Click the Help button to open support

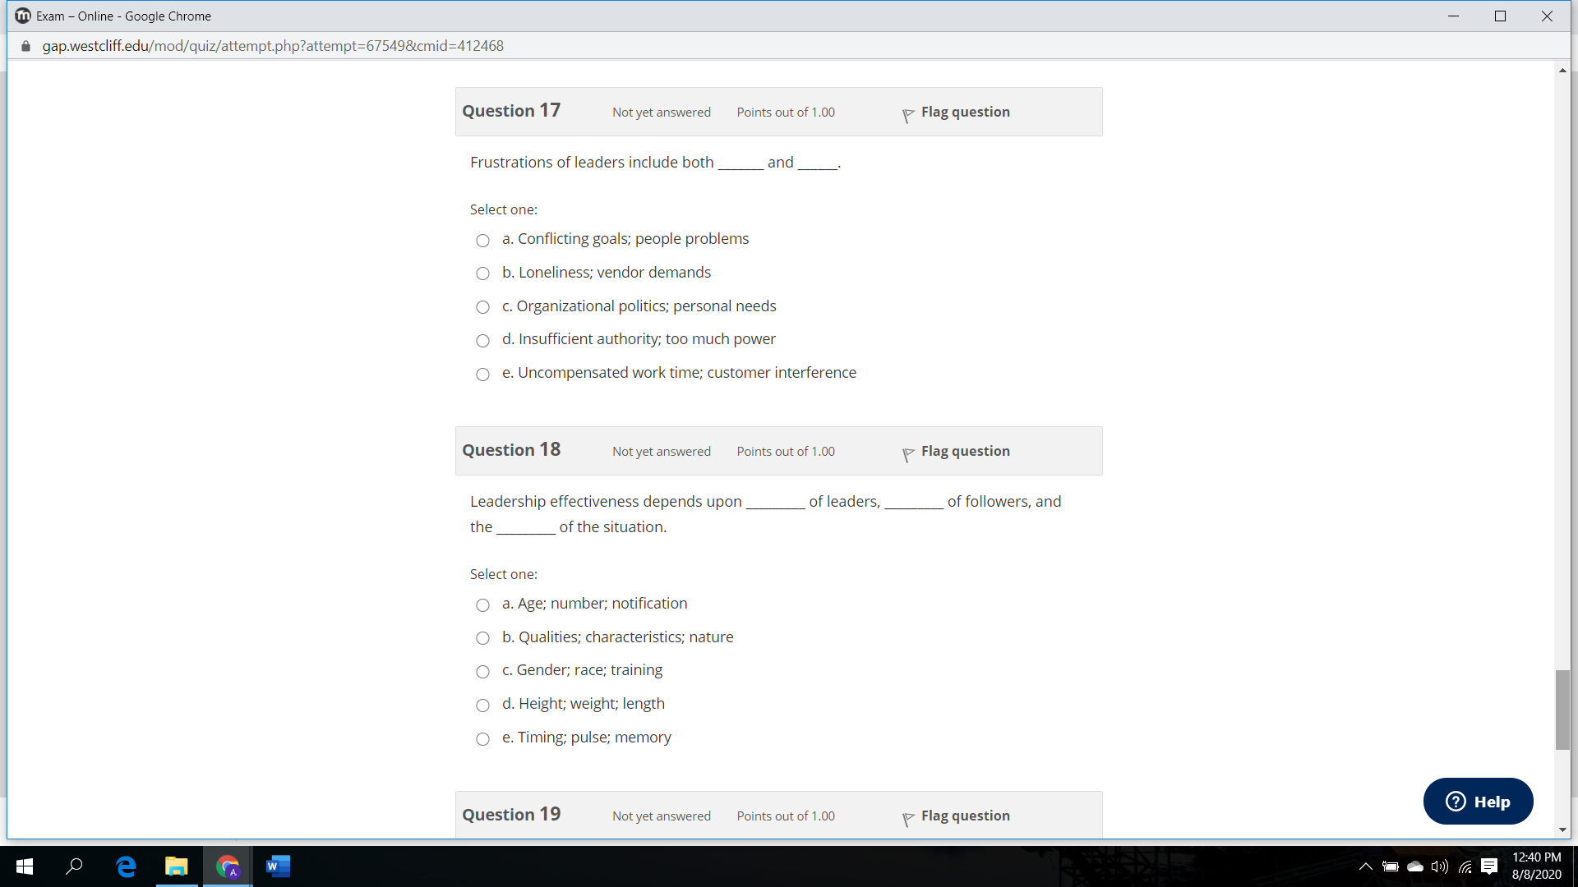[x=1479, y=802]
